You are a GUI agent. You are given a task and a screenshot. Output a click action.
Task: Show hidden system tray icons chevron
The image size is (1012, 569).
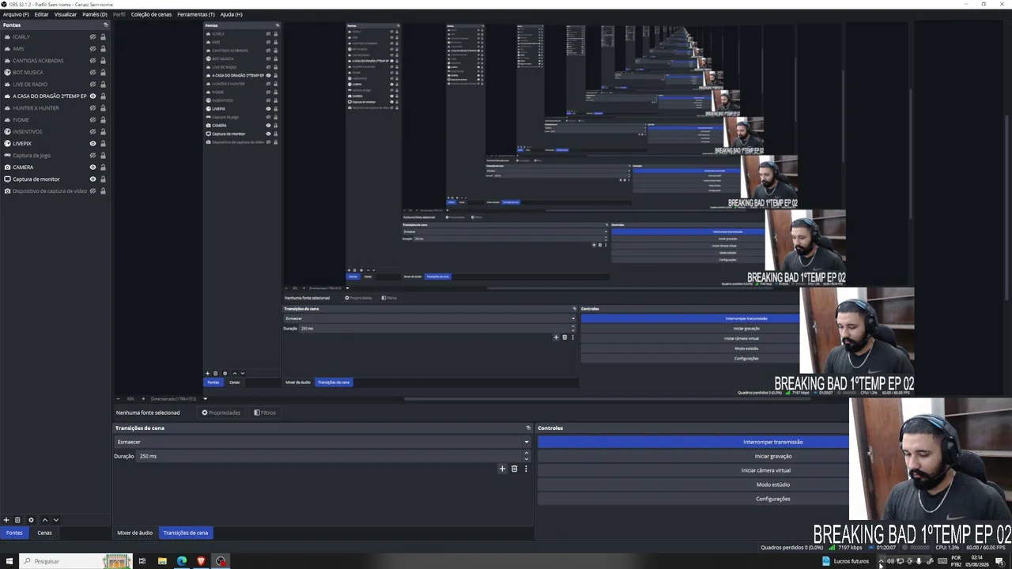(x=882, y=561)
